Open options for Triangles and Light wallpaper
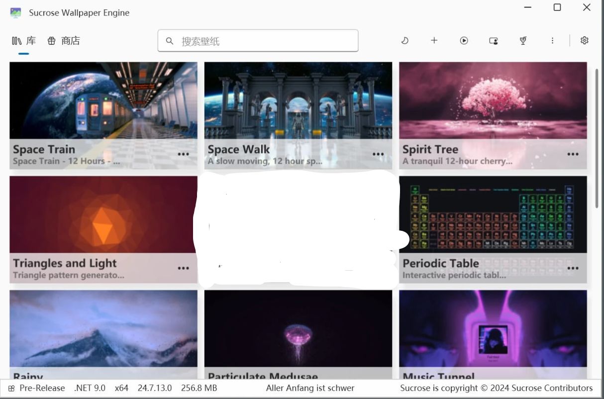Image resolution: width=604 pixels, height=399 pixels. (183, 268)
